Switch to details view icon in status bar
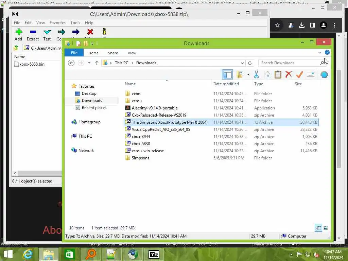348x261 pixels. click(318, 228)
